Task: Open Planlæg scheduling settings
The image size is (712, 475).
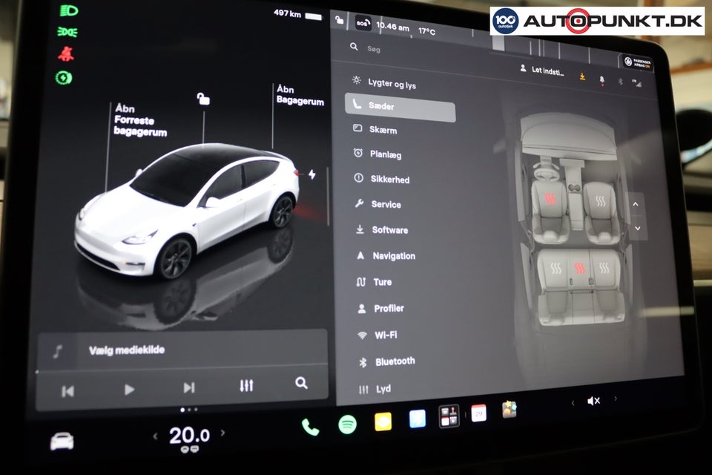Action: click(x=386, y=154)
